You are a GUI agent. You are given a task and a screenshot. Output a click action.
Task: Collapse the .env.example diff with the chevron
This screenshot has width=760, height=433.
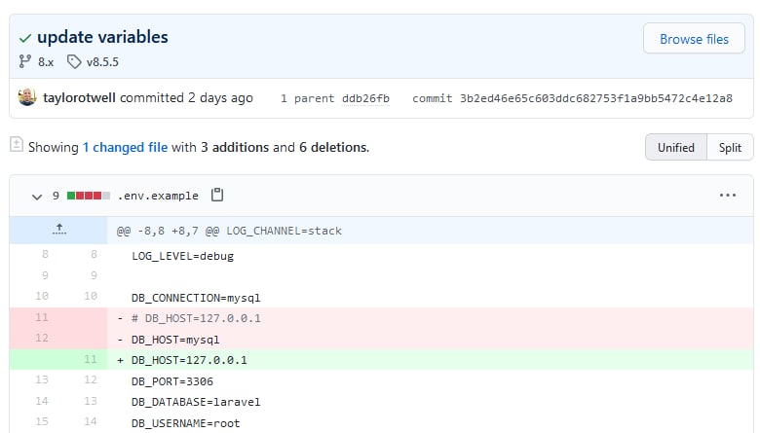37,197
